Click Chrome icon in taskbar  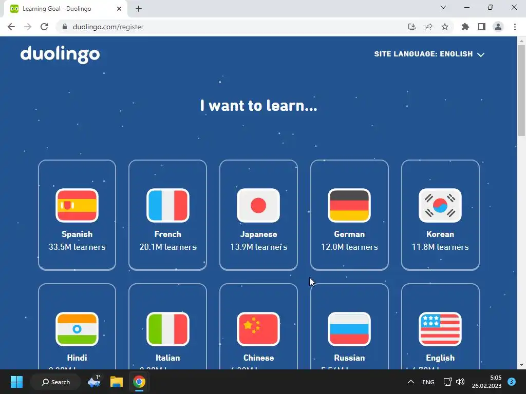click(x=139, y=382)
